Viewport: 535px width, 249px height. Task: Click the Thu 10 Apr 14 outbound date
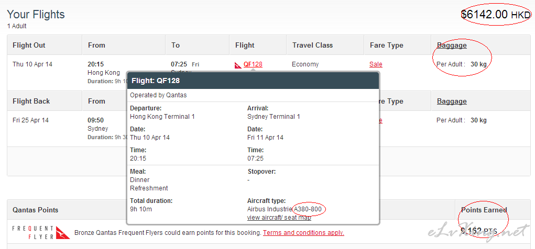pyautogui.click(x=32, y=64)
